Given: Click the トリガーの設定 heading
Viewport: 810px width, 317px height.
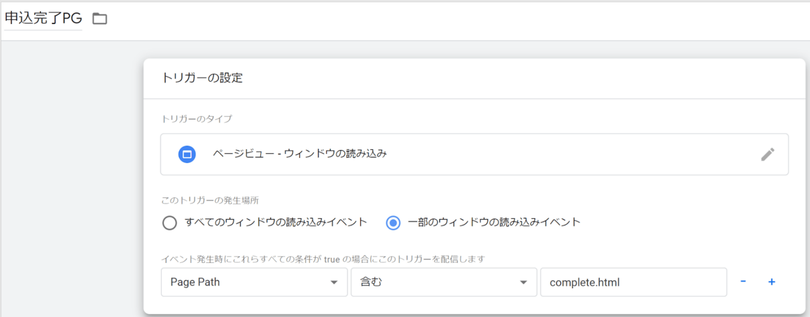Looking at the screenshot, I should pos(202,78).
